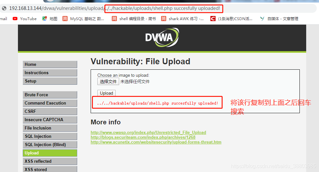Go to Command Execution page
The image size is (319, 172).
pyautogui.click(x=50, y=103)
